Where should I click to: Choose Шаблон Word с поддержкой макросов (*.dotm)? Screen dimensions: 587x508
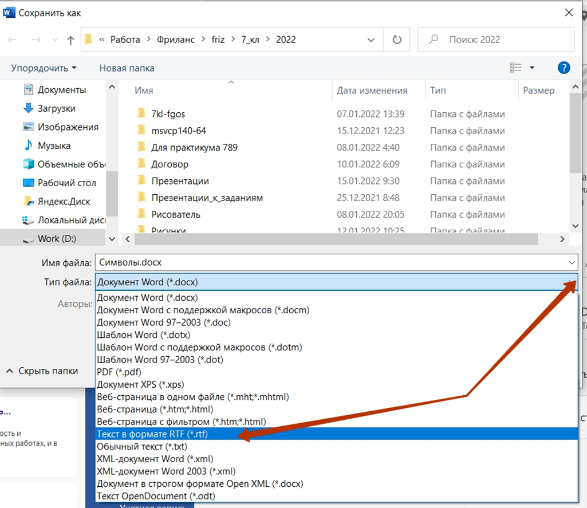point(336,347)
